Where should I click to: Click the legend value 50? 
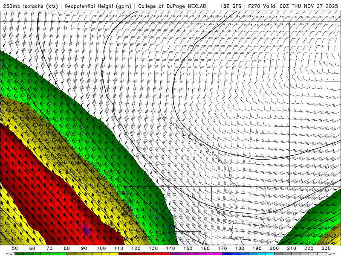pyautogui.click(x=15, y=248)
